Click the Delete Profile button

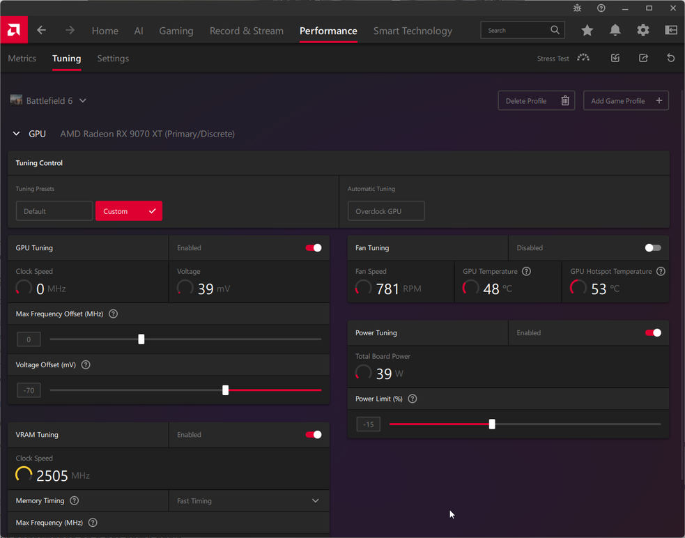(x=536, y=100)
